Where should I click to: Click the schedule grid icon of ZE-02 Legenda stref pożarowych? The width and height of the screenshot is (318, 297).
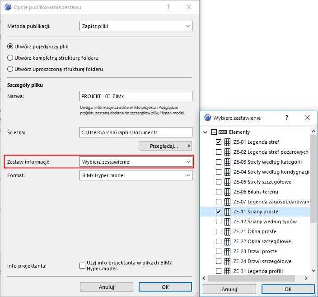pos(227,152)
